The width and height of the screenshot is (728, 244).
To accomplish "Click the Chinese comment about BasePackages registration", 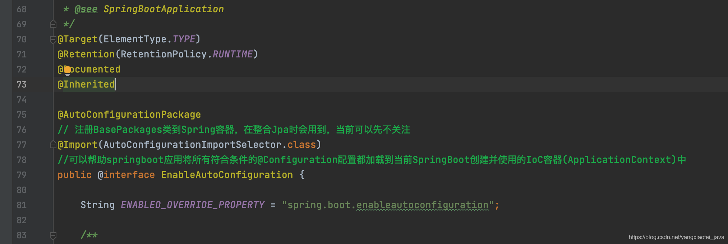I will click(234, 130).
